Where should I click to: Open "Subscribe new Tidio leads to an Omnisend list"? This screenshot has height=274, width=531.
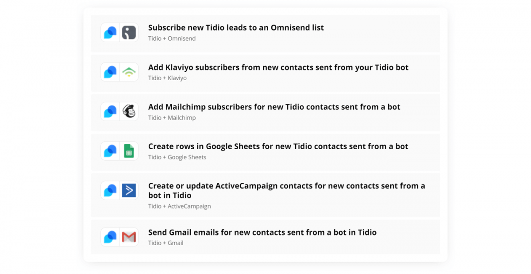click(236, 28)
